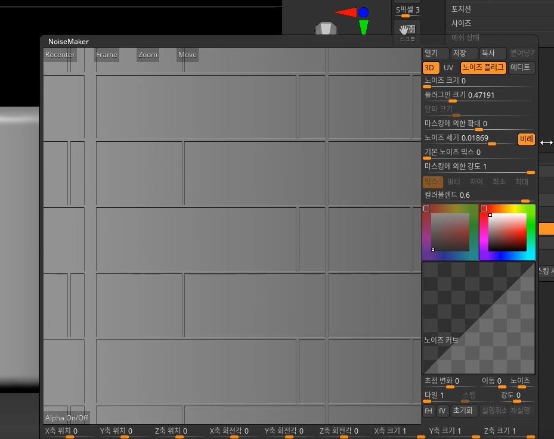This screenshot has height=439, width=554.
Task: Adjust the Y축 크기 slider
Action: (454, 432)
